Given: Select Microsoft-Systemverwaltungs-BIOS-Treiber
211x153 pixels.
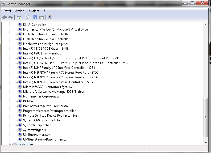Looking at the screenshot, I should pos(54,92).
